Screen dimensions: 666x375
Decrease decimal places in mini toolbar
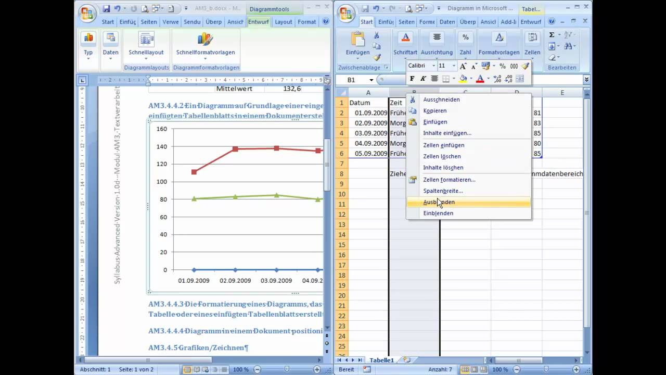509,79
